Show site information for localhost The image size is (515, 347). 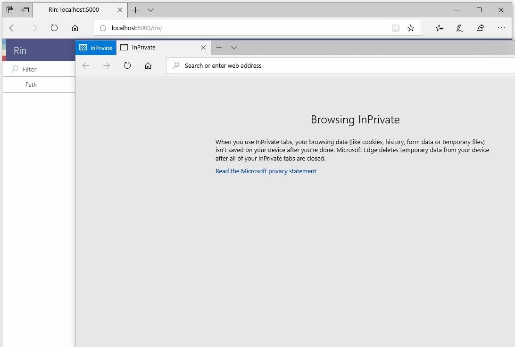103,28
